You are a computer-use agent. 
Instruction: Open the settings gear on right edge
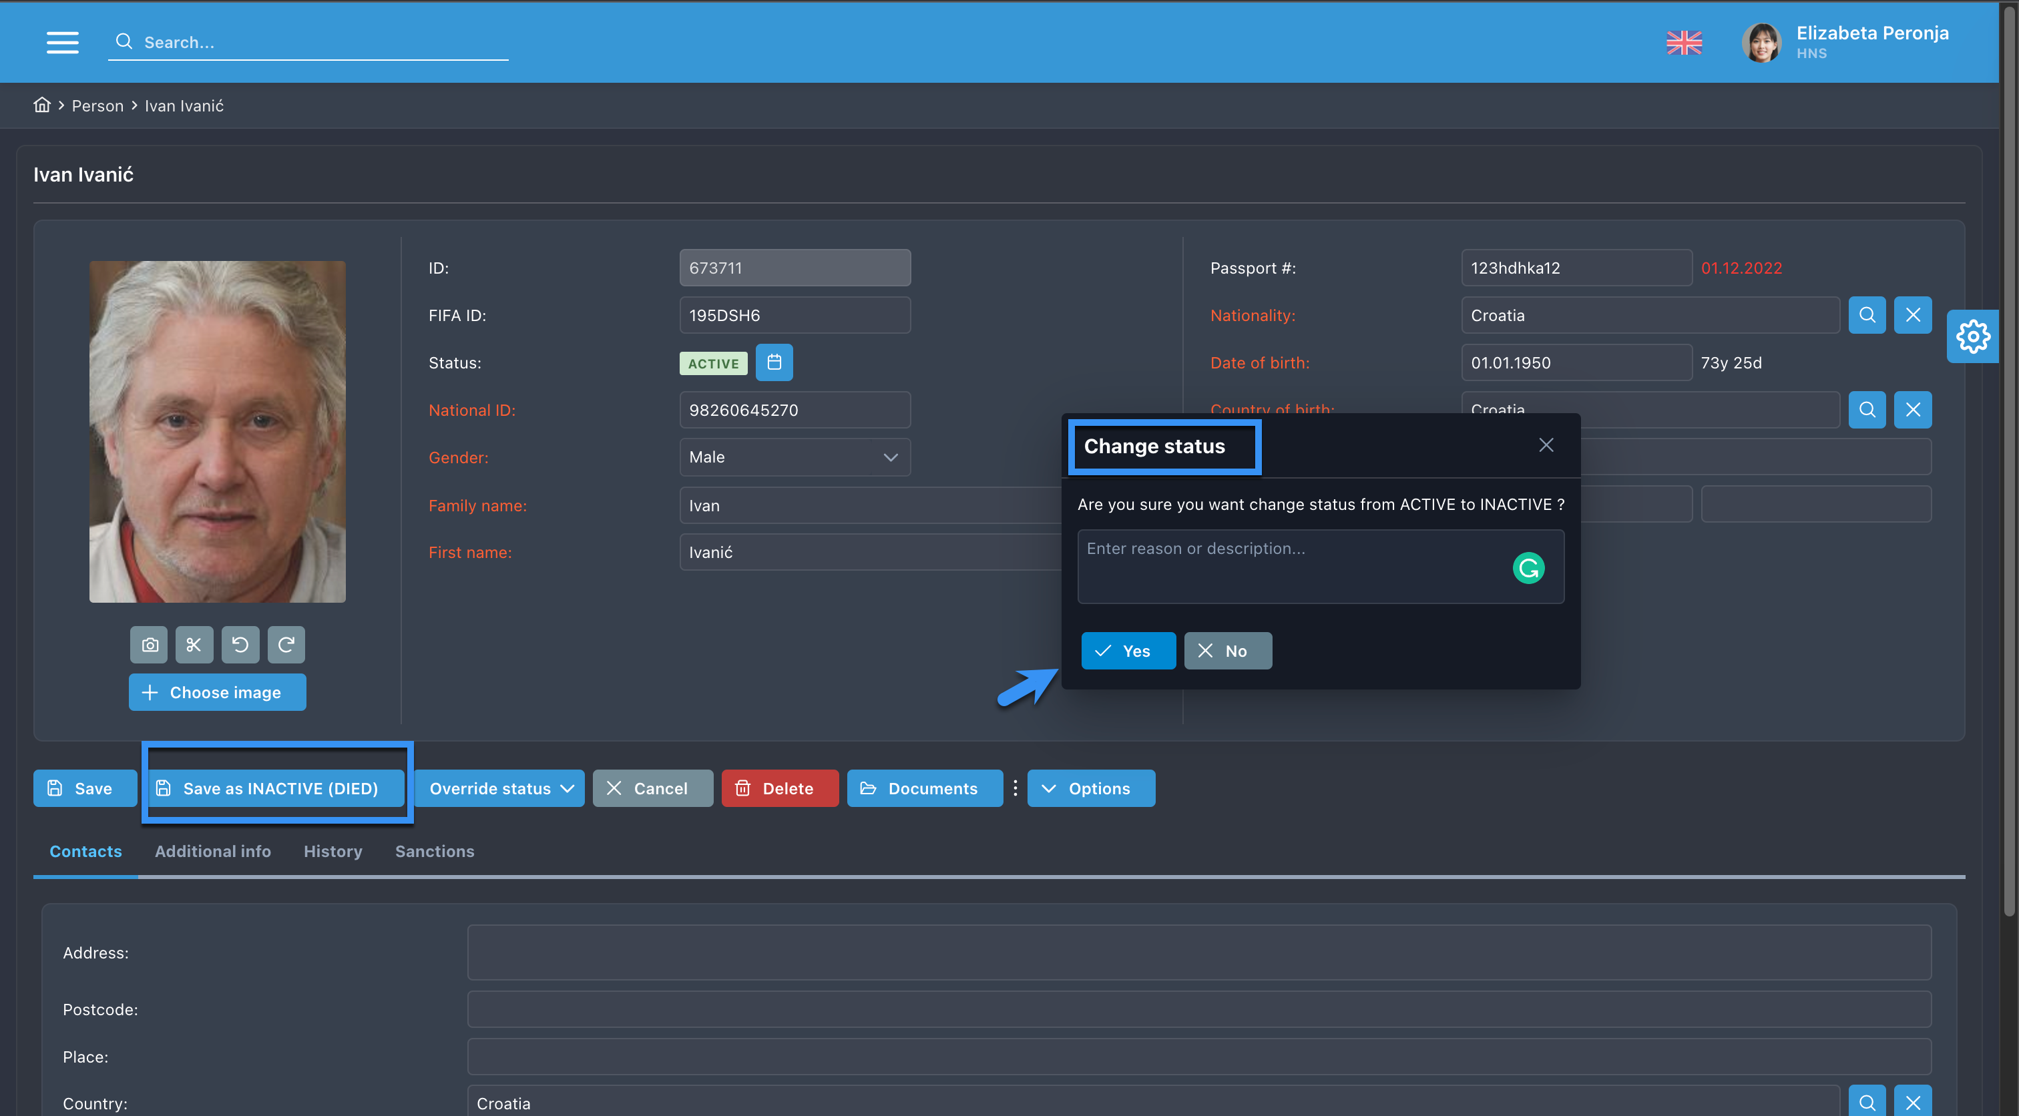(1972, 337)
